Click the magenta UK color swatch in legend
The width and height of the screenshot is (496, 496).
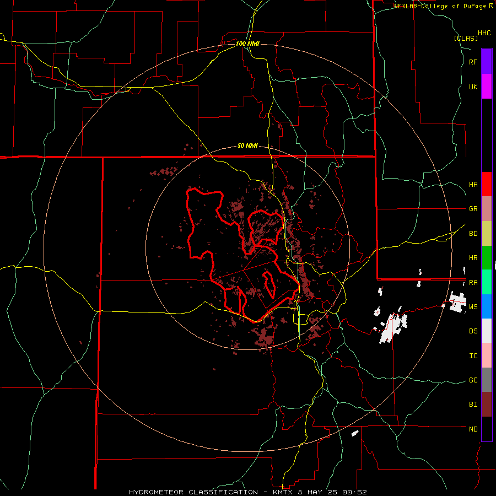487,87
